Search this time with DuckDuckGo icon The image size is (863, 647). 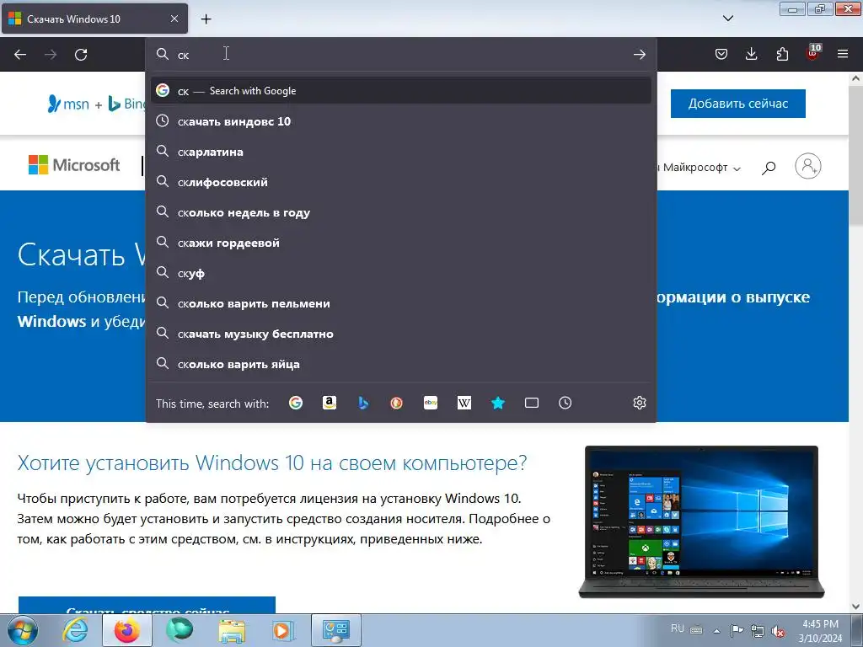point(396,403)
